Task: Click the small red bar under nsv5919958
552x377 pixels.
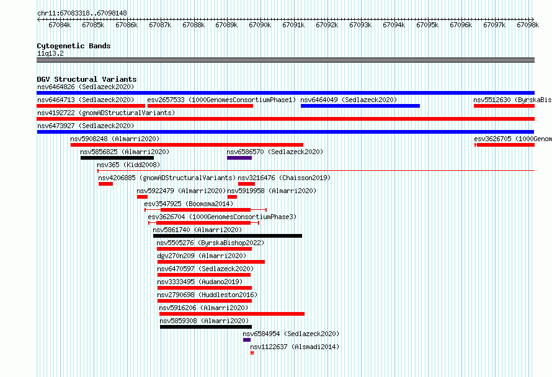Action: click(x=232, y=197)
